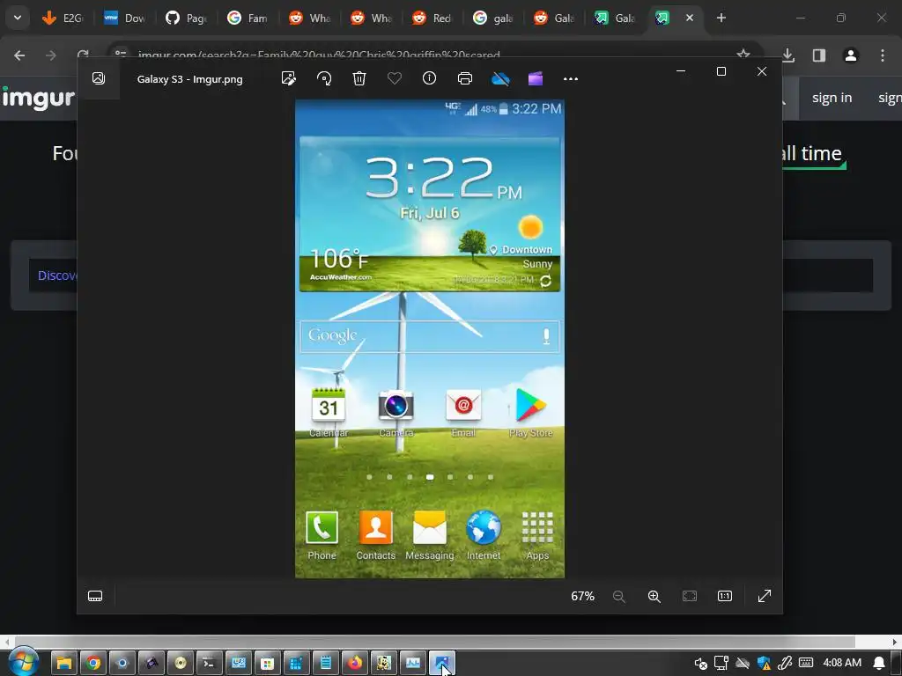Open the terminal taskbar icon
This screenshot has width=902, height=676.
coord(210,663)
